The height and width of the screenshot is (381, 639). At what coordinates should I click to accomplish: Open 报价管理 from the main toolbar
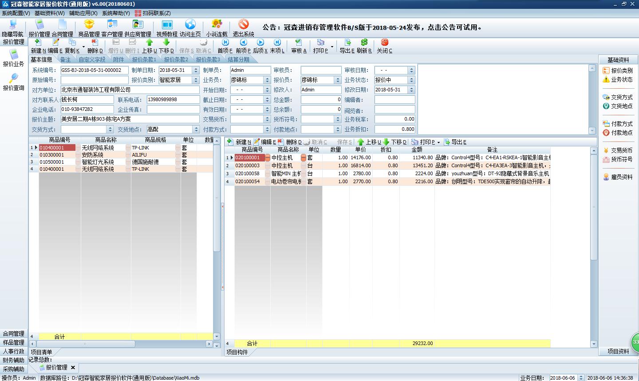coord(39,28)
